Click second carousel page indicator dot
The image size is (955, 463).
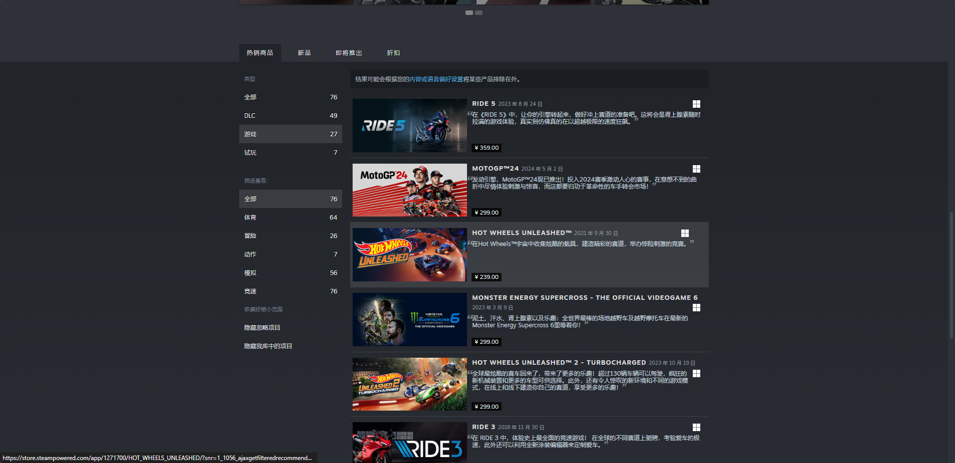coord(479,13)
